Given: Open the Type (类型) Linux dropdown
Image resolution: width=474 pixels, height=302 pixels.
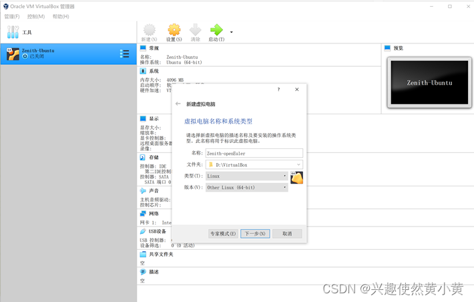Looking at the screenshot, I should [246, 176].
